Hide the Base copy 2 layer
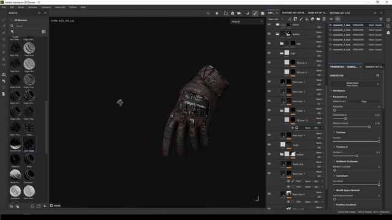Screen dimensions: 392x220 tap(269, 81)
